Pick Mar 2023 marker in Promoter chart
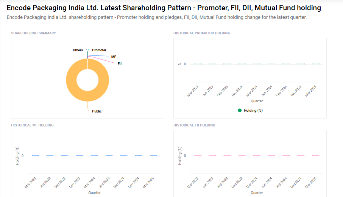Image resolution: width=343 pixels, height=197 pixels. tap(198, 64)
